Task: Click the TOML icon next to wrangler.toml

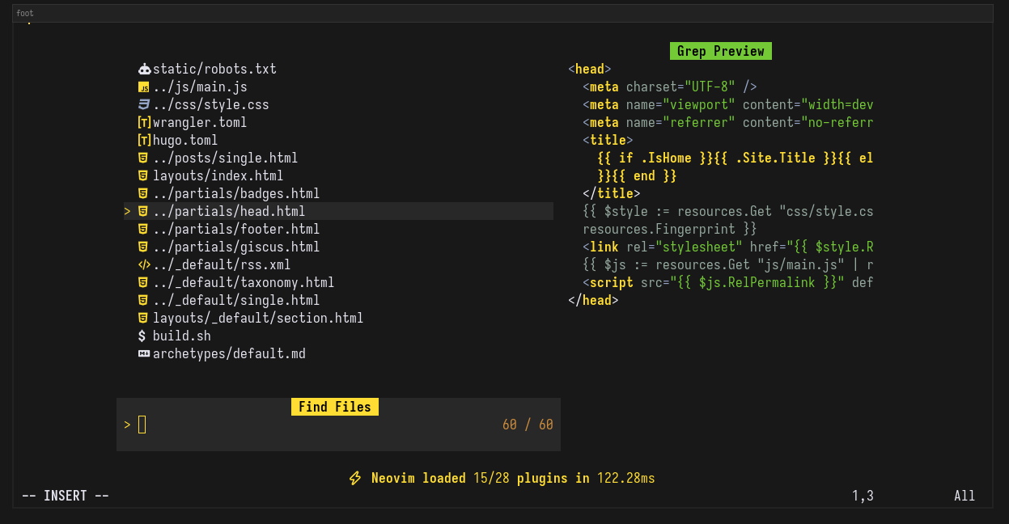Action: pos(144,123)
